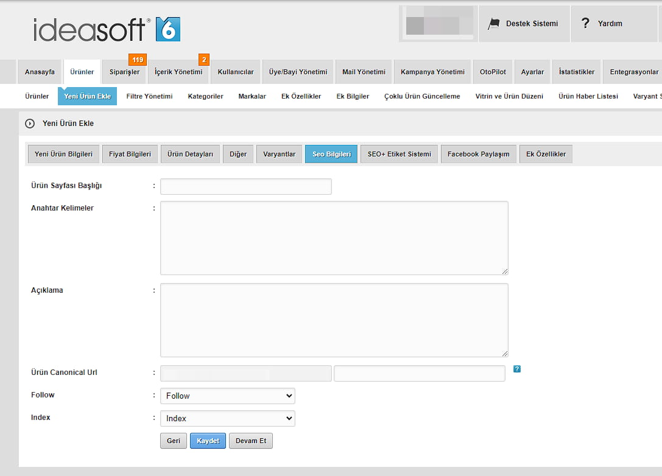Click inside the Anahtar Kelimeler textarea
The width and height of the screenshot is (662, 476).
pos(334,238)
